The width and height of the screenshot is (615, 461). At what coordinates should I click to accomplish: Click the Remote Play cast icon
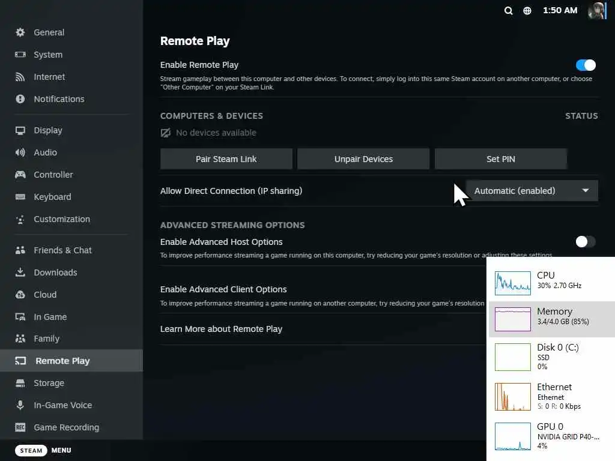coord(20,361)
